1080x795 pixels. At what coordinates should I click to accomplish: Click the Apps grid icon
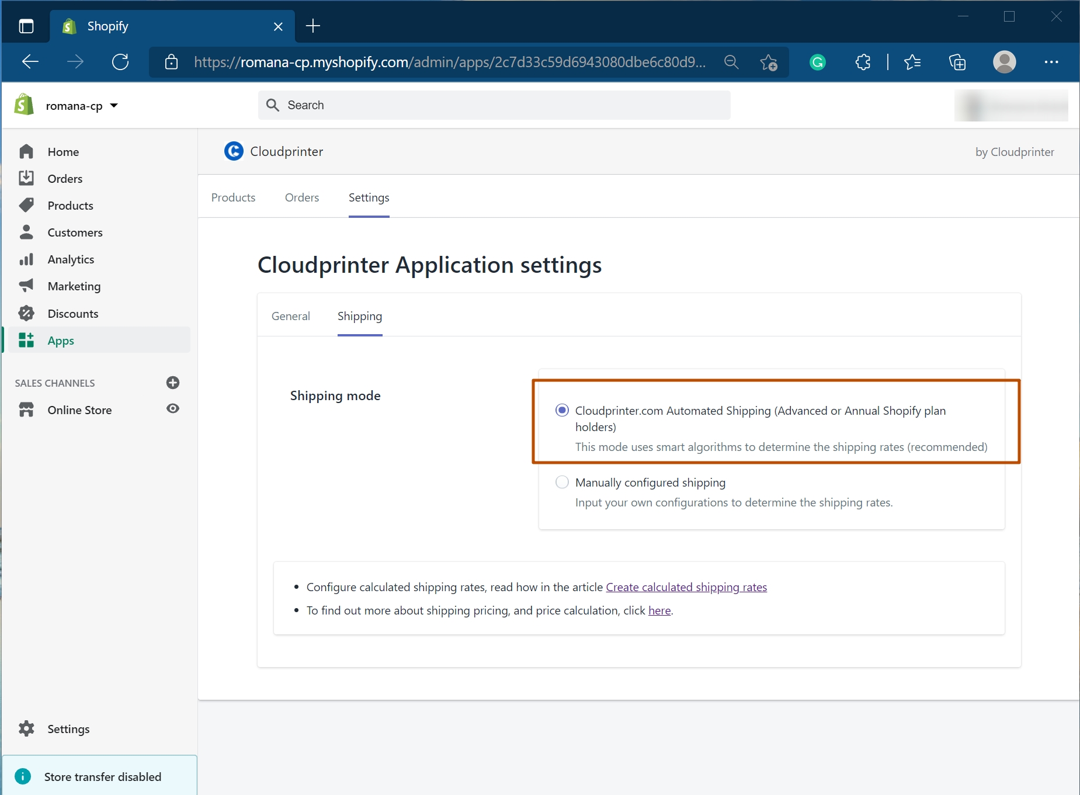26,340
